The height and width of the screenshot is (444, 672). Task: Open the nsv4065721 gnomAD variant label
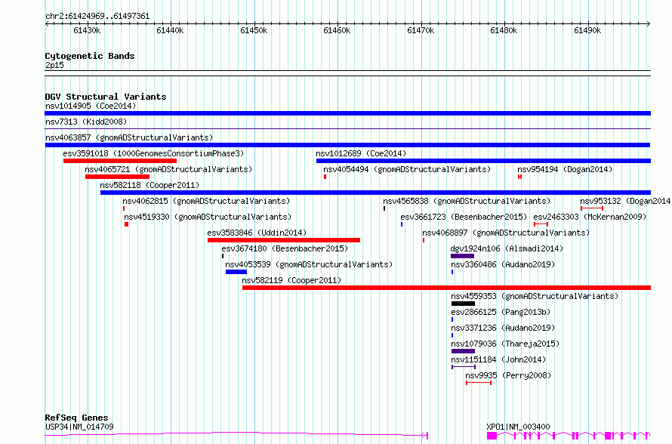[168, 169]
